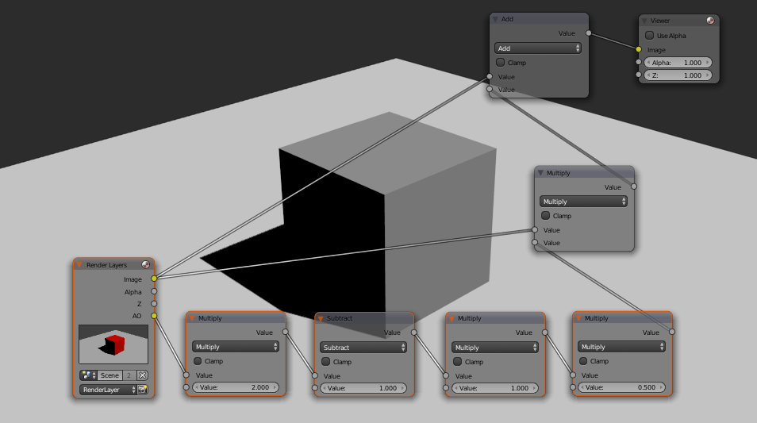757x423 pixels.
Task: Unlink the scene with the X button
Action: point(142,375)
